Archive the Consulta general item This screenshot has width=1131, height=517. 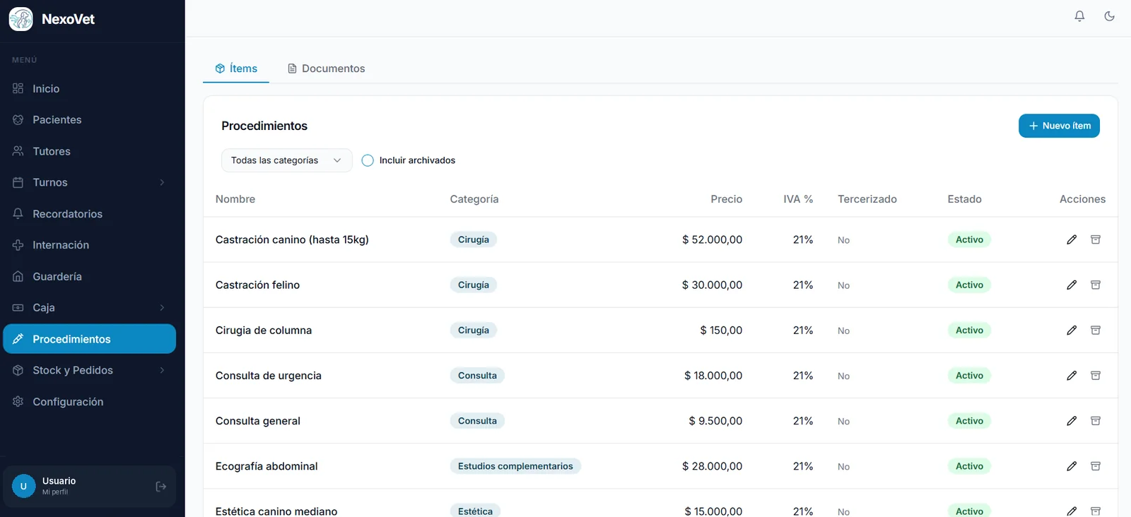(x=1096, y=420)
